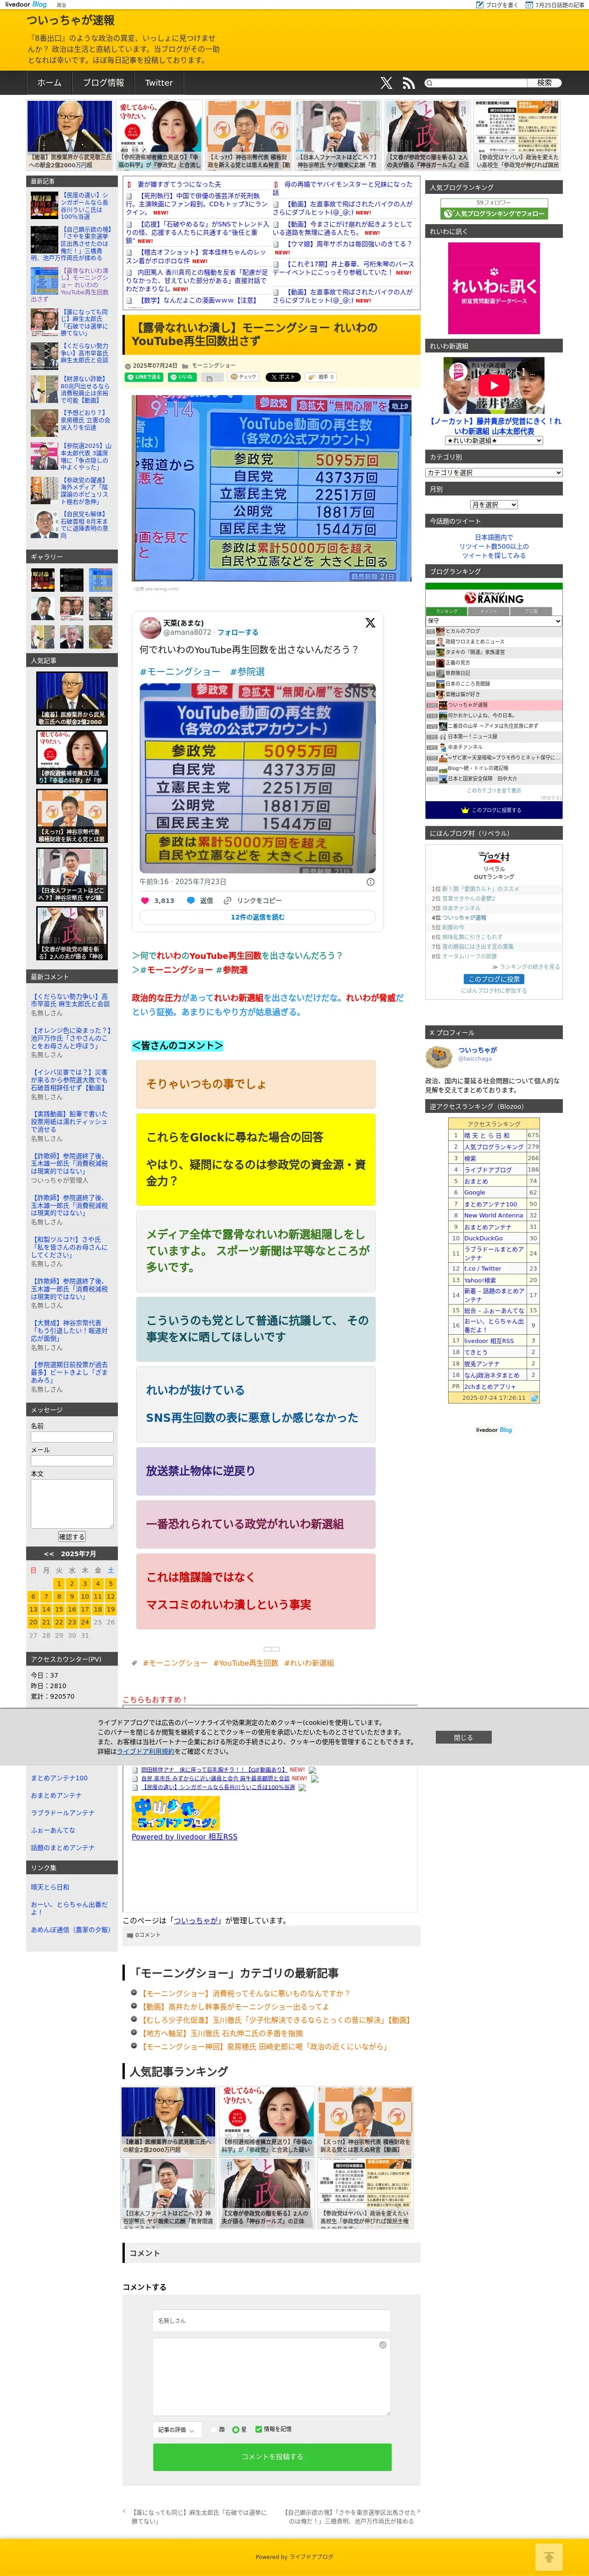Screen dimensions: 589x2576
Task: Click the 名前 field in メッセージ form
Action: pos(72,1437)
